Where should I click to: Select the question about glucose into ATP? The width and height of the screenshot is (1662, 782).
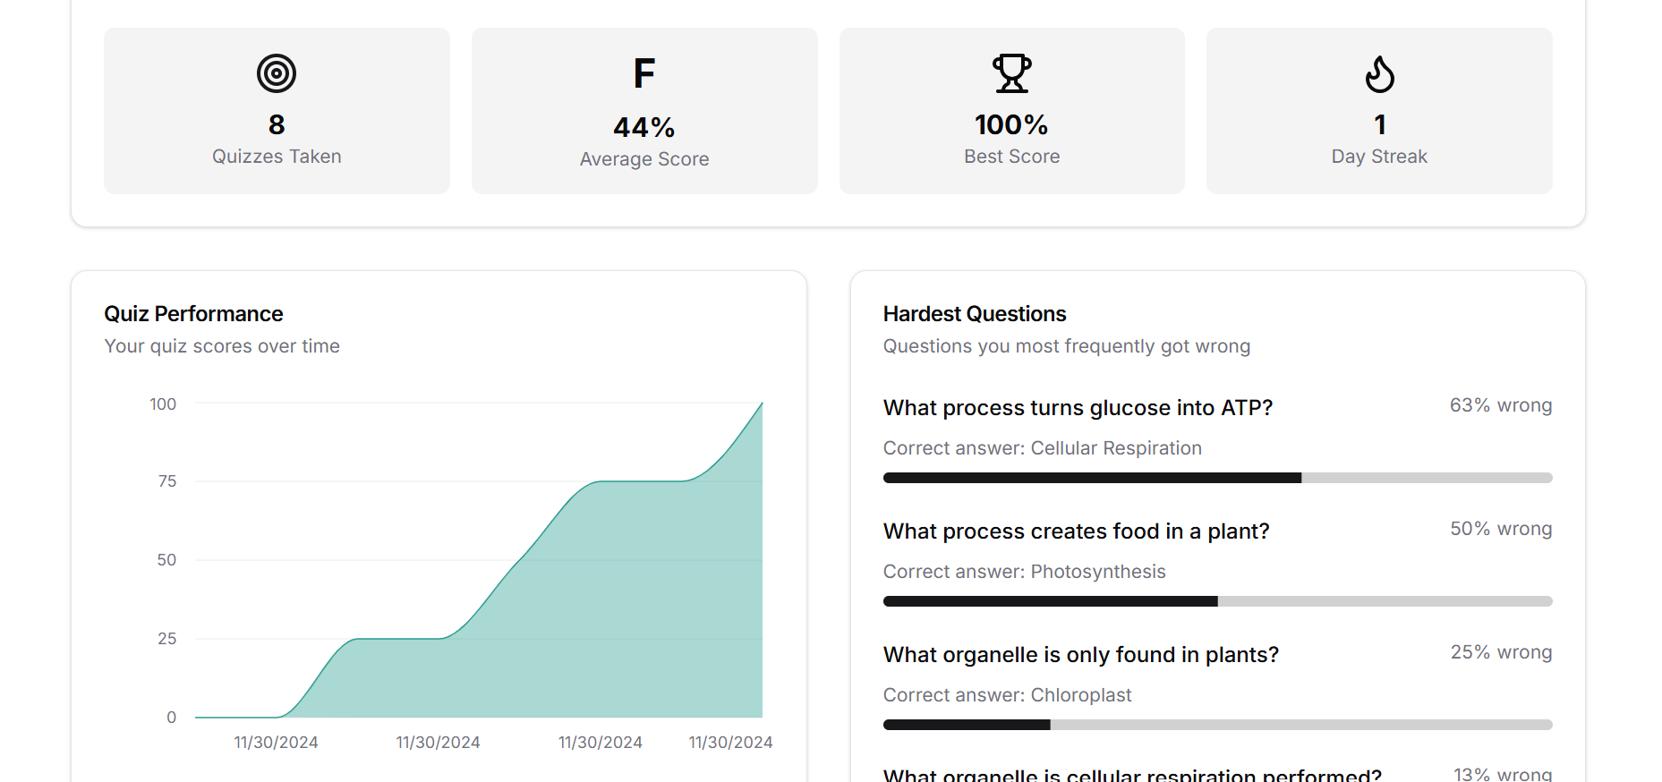tap(1078, 408)
